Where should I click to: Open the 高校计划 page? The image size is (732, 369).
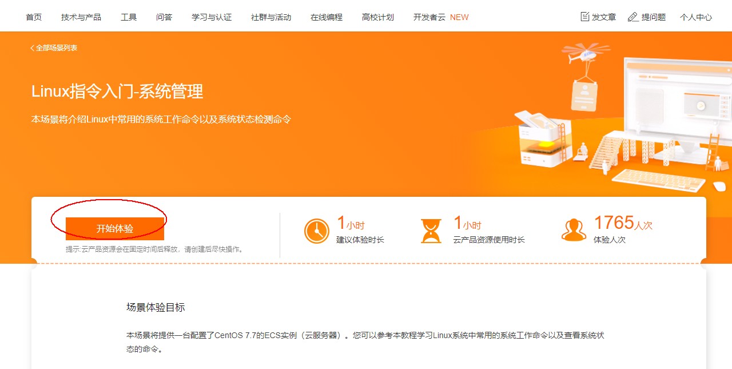tap(378, 17)
